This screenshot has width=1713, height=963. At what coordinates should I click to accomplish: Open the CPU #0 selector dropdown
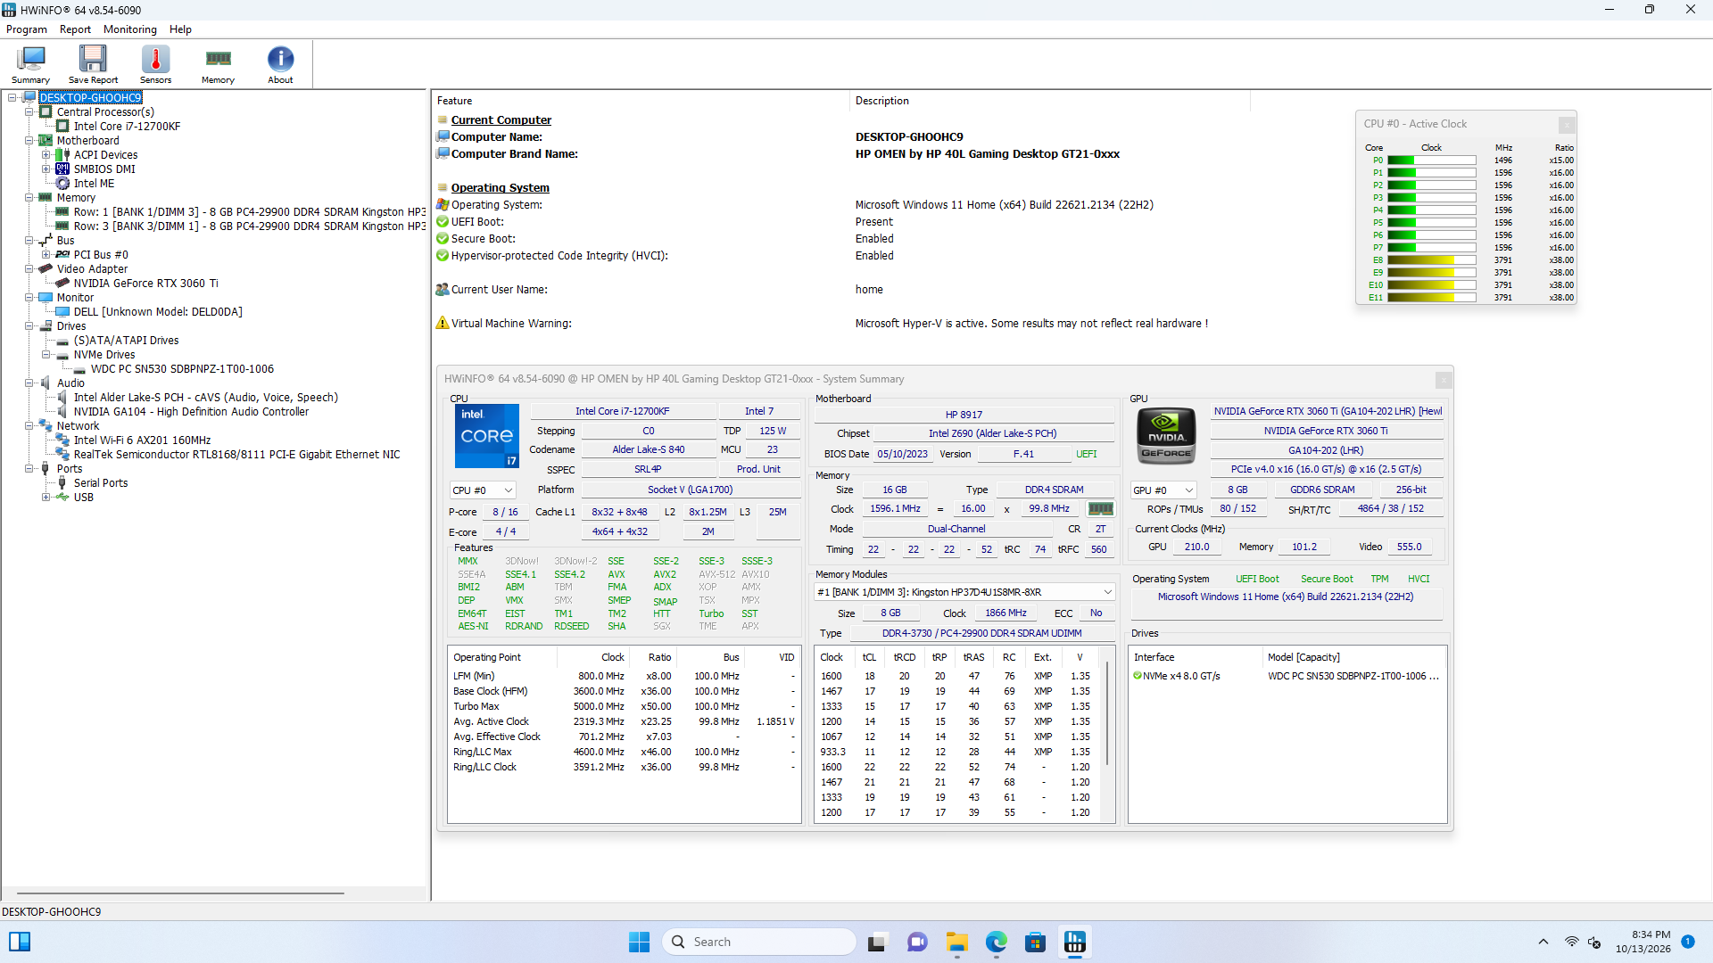point(483,490)
